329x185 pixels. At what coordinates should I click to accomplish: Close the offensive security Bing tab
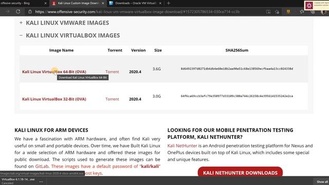[x=46, y=3]
